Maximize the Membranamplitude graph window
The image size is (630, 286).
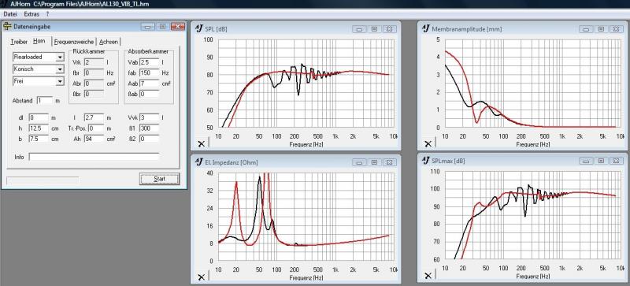[601, 29]
